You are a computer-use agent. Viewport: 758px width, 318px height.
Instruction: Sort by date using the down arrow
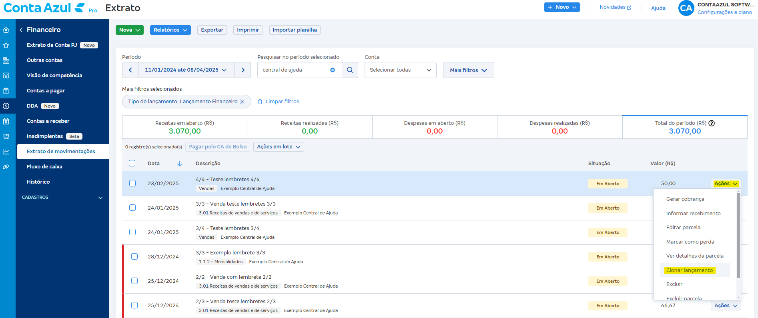[x=180, y=164]
